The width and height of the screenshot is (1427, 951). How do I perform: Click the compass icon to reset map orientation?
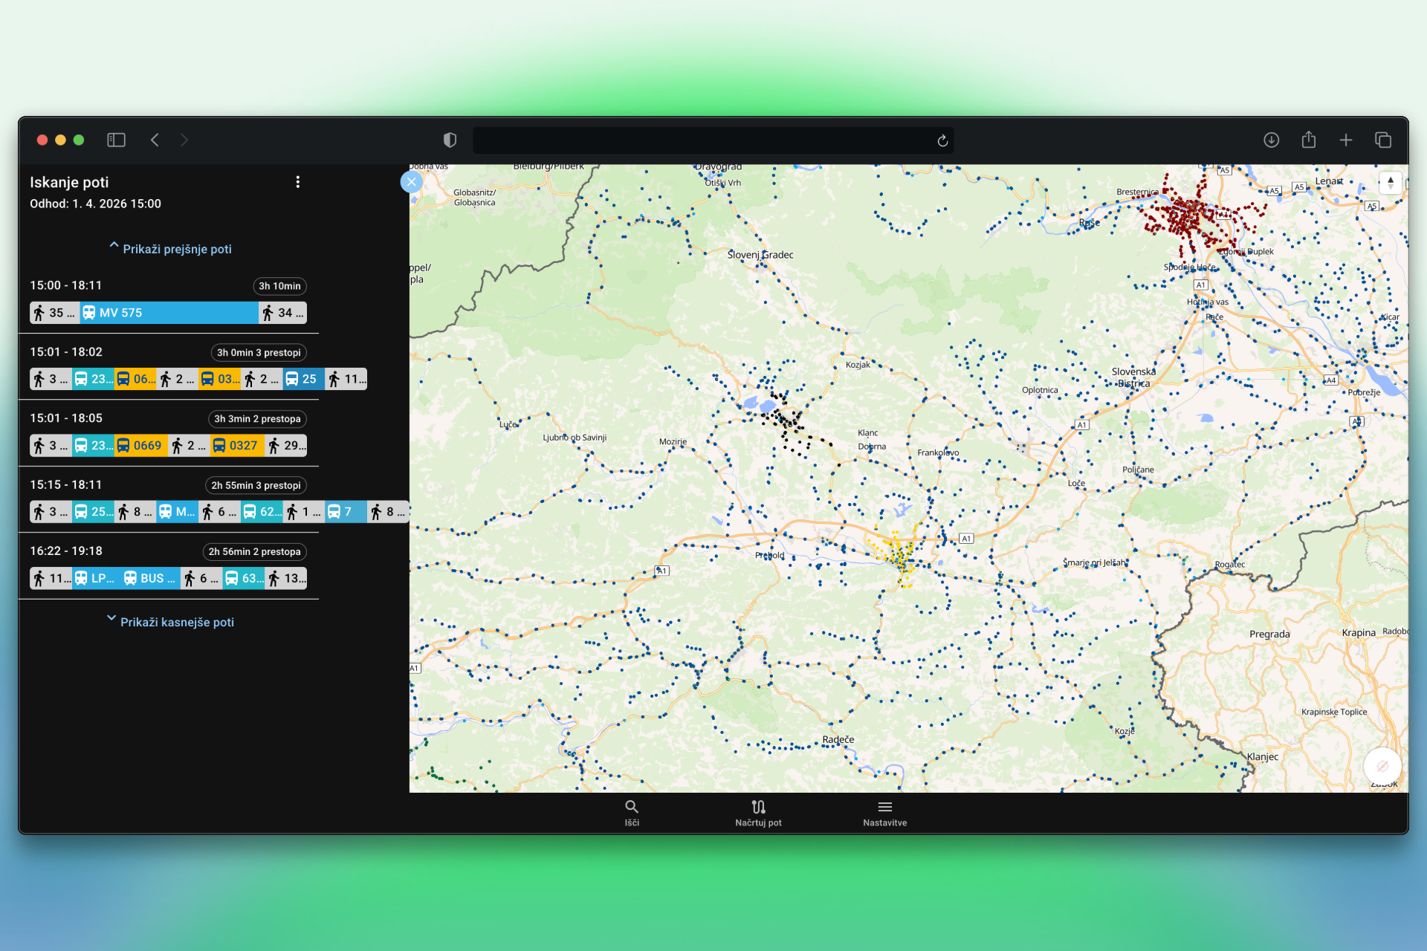tap(1390, 182)
